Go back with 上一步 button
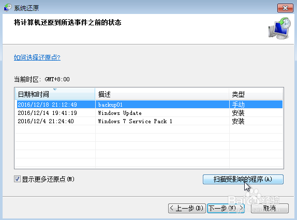The width and height of the screenshot is (297, 220). pos(187,208)
